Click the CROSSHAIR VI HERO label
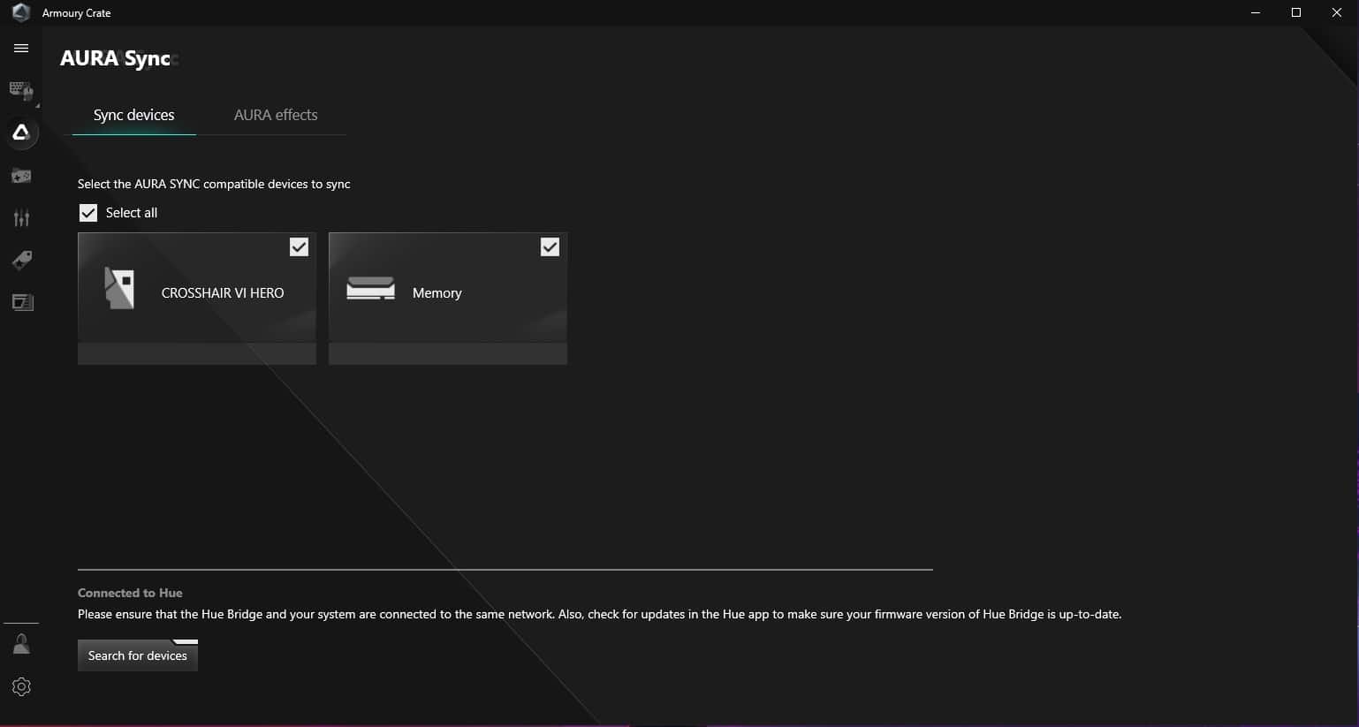 pos(223,293)
